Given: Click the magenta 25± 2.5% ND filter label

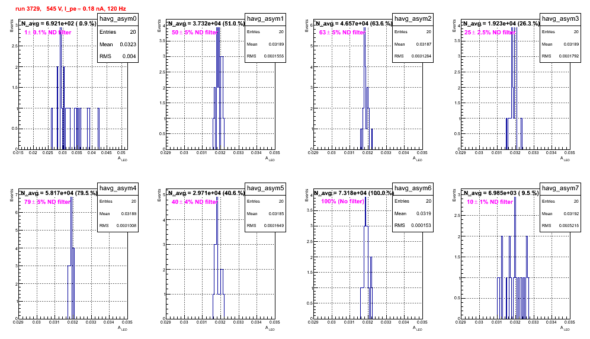Looking at the screenshot, I should (x=489, y=33).
